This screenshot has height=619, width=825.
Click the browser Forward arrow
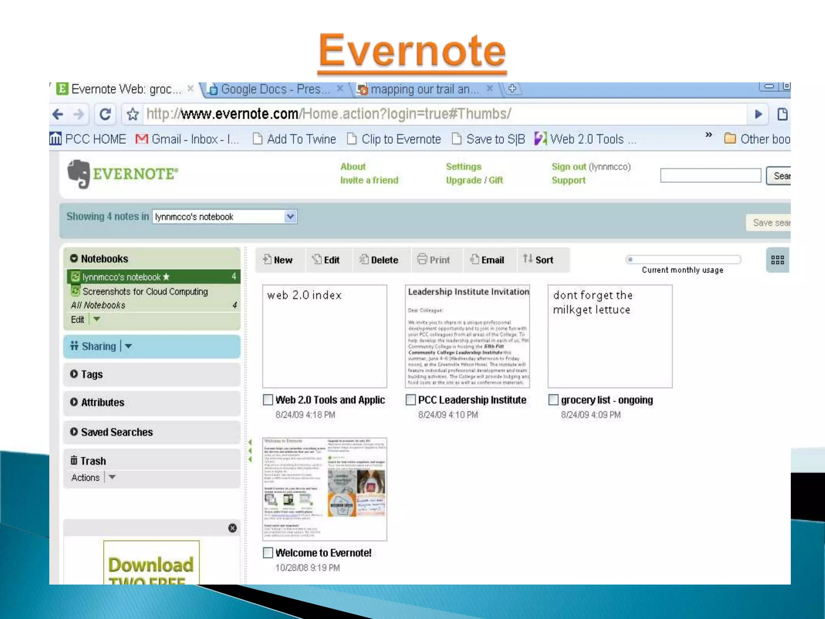[79, 114]
